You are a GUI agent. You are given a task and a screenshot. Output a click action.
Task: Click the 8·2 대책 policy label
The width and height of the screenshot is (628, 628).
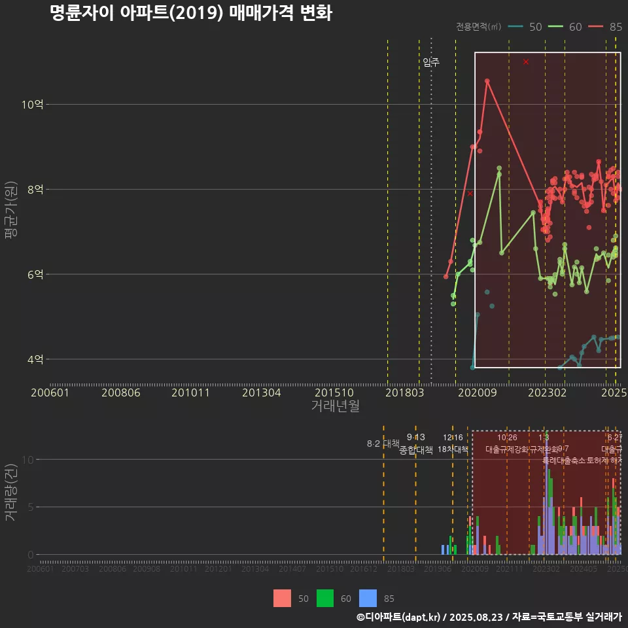coord(383,444)
